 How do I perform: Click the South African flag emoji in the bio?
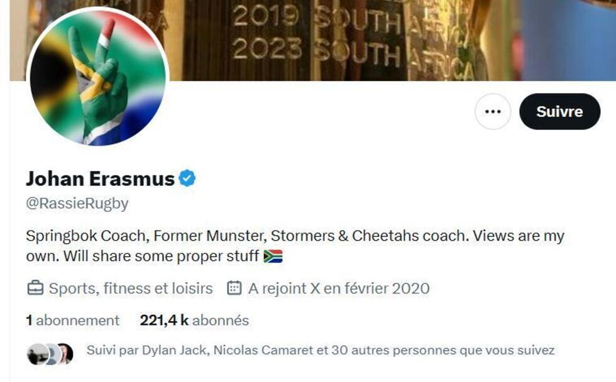pos(274,254)
